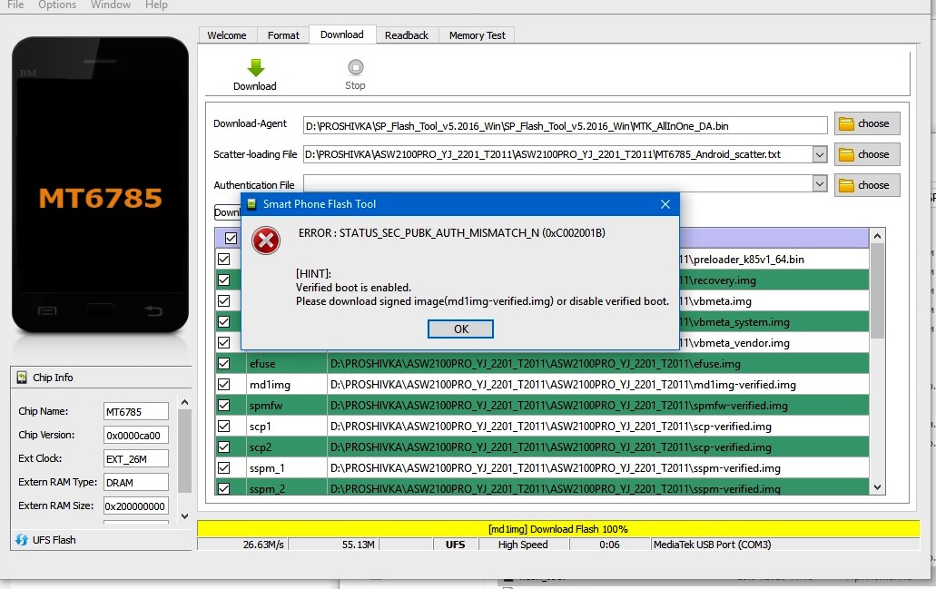Image resolution: width=936 pixels, height=589 pixels.
Task: Collapse the Chip Info panel icon
Action: [22, 378]
